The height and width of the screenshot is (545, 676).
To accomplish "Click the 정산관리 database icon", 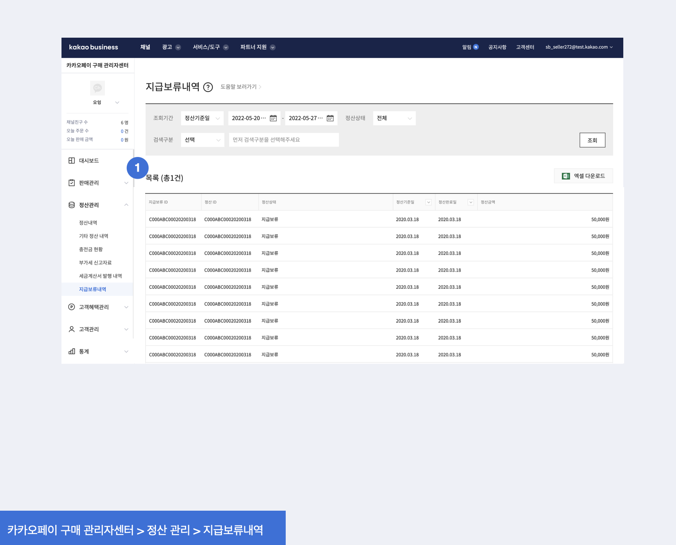I will point(72,205).
